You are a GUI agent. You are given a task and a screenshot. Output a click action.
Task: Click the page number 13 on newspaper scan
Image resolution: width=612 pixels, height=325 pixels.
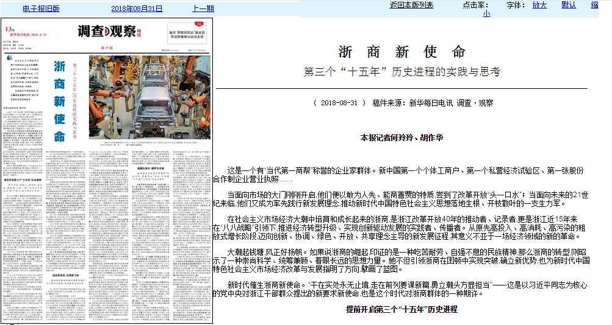coord(9,28)
